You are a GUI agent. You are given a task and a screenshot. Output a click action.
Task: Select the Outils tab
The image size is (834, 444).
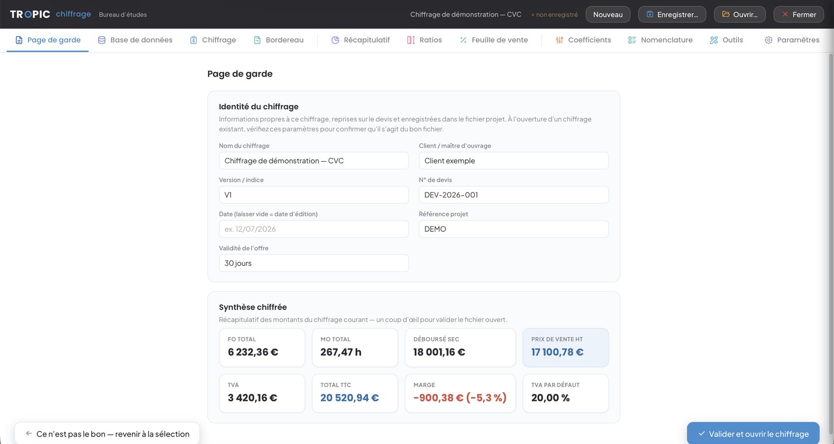pyautogui.click(x=727, y=40)
